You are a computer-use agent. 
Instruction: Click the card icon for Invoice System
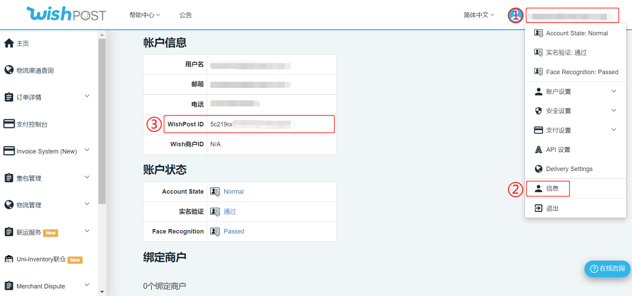pos(9,151)
